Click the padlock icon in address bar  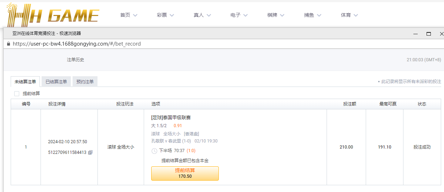point(9,44)
